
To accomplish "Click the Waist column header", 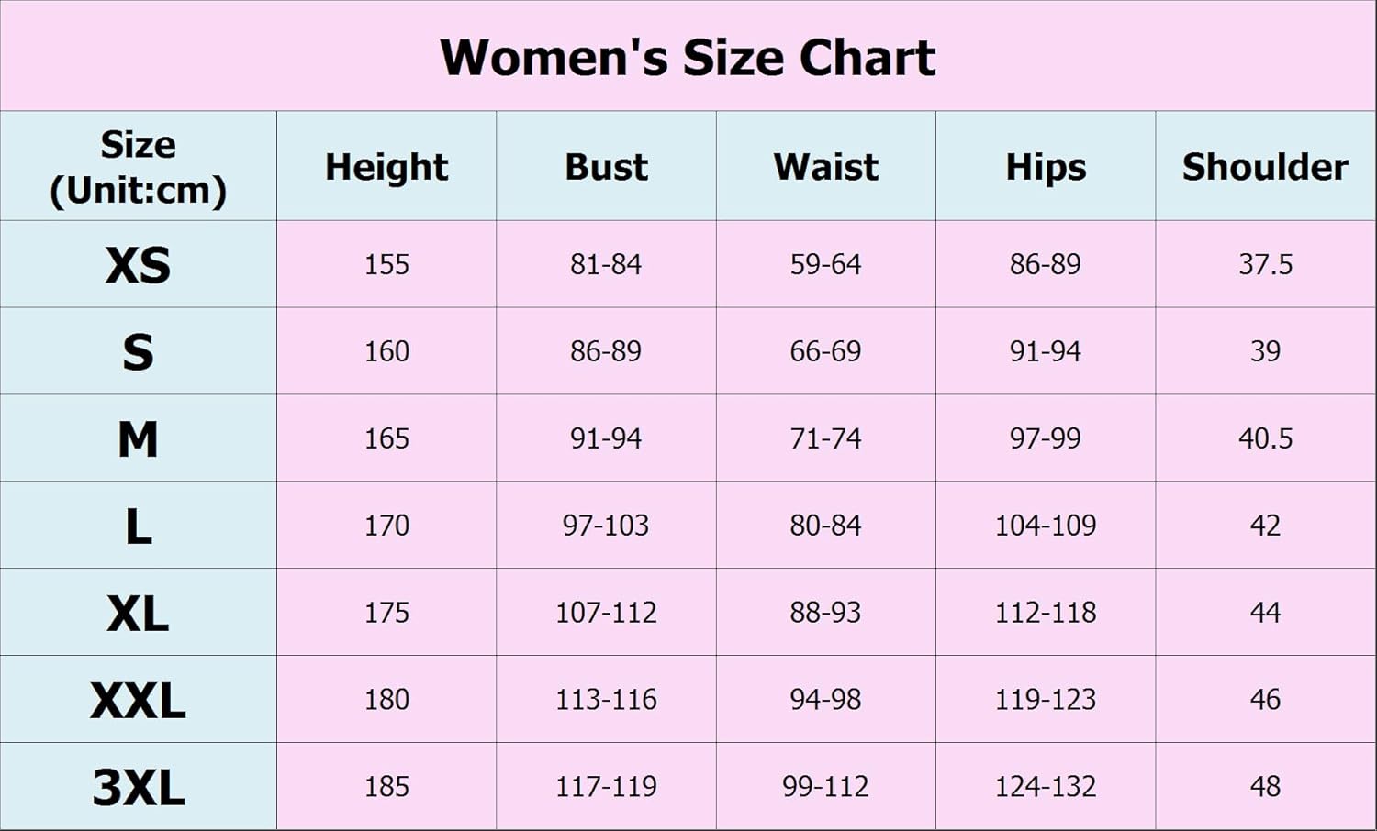I will tap(825, 167).
